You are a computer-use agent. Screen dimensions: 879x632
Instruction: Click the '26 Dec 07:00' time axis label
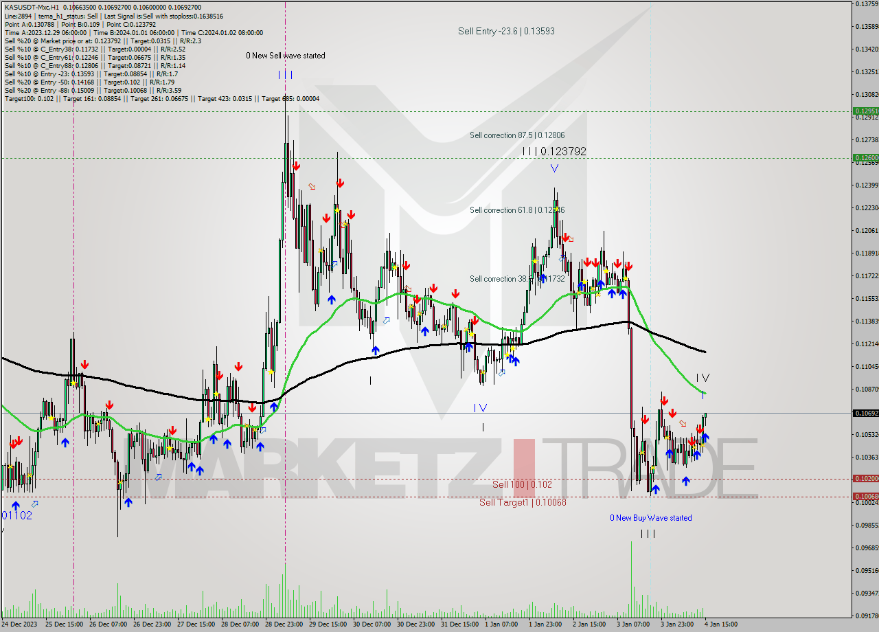pos(109,624)
